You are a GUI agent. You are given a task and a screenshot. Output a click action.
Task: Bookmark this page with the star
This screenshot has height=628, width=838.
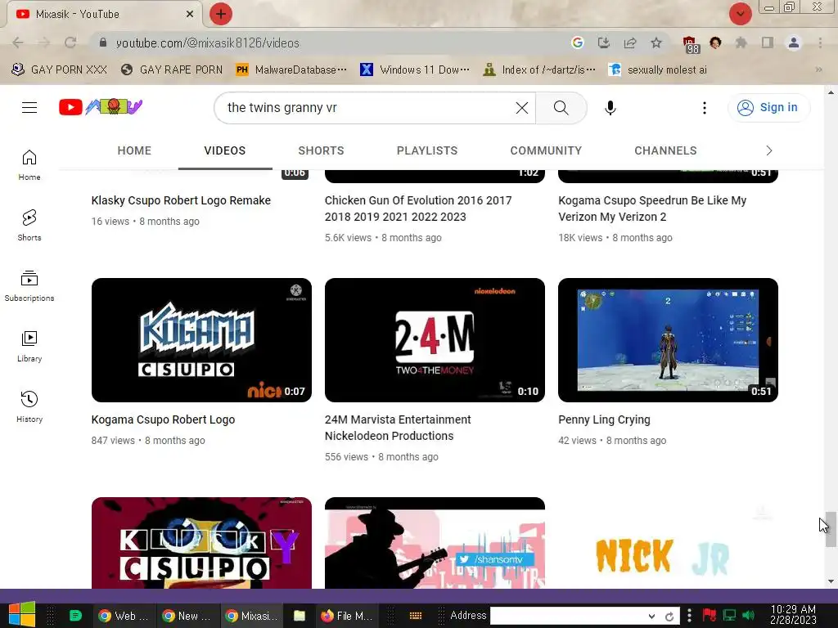(656, 43)
